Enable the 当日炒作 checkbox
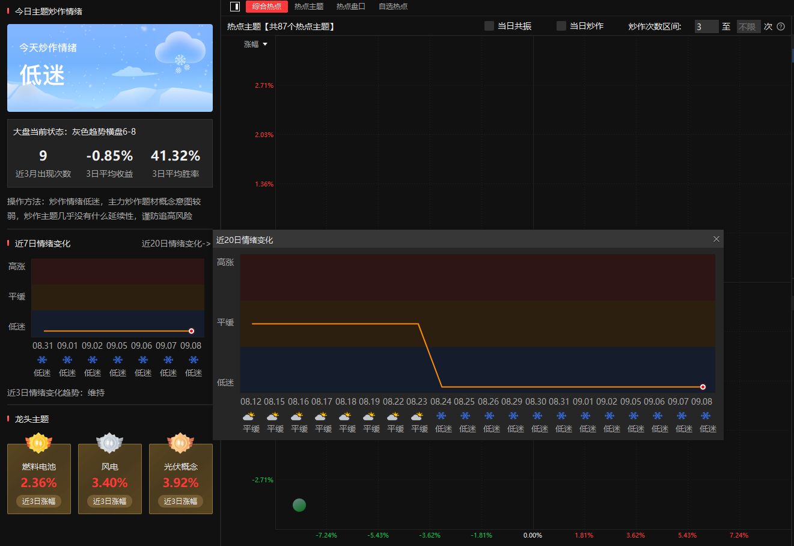 point(561,26)
